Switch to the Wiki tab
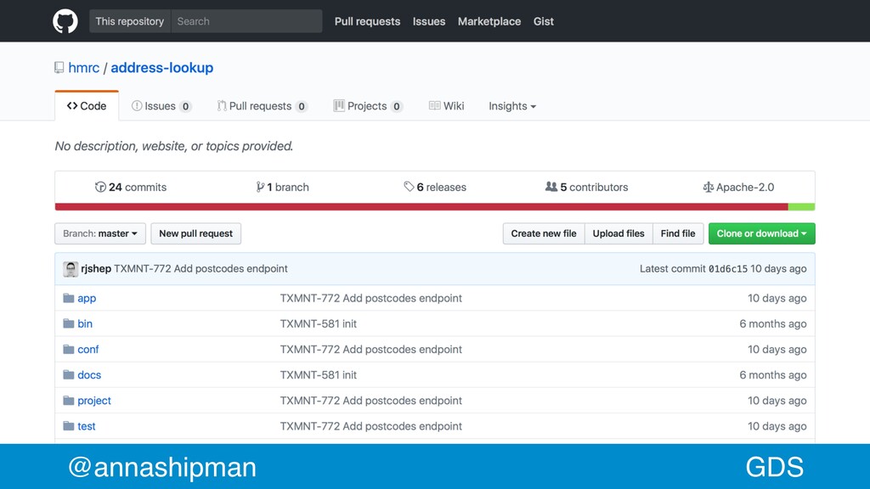The height and width of the screenshot is (489, 870). [x=447, y=106]
